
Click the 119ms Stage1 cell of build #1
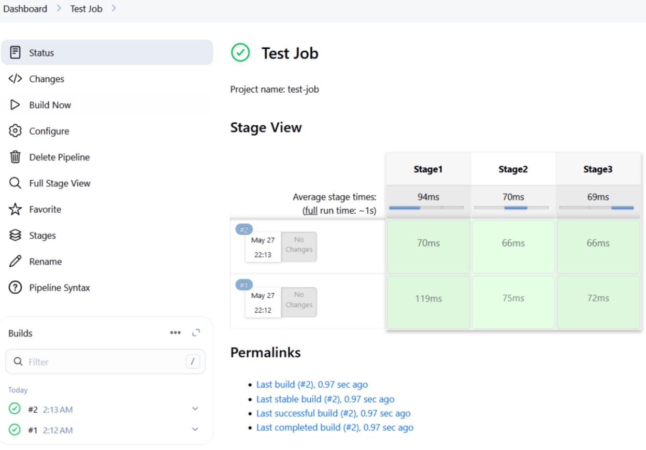pos(428,299)
